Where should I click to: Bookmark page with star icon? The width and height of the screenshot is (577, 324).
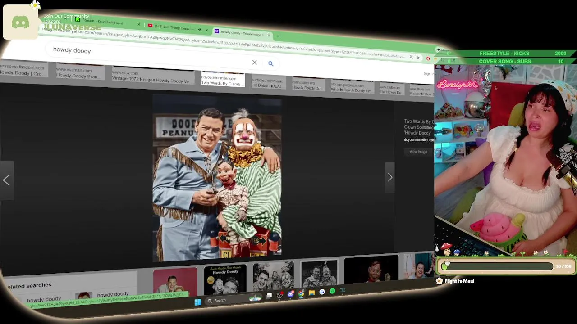[418, 58]
